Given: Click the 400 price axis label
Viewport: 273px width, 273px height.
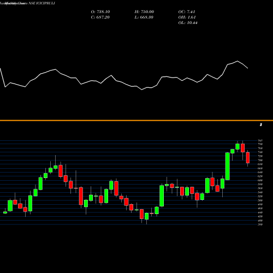Looking at the screenshot, I should 260,221.
